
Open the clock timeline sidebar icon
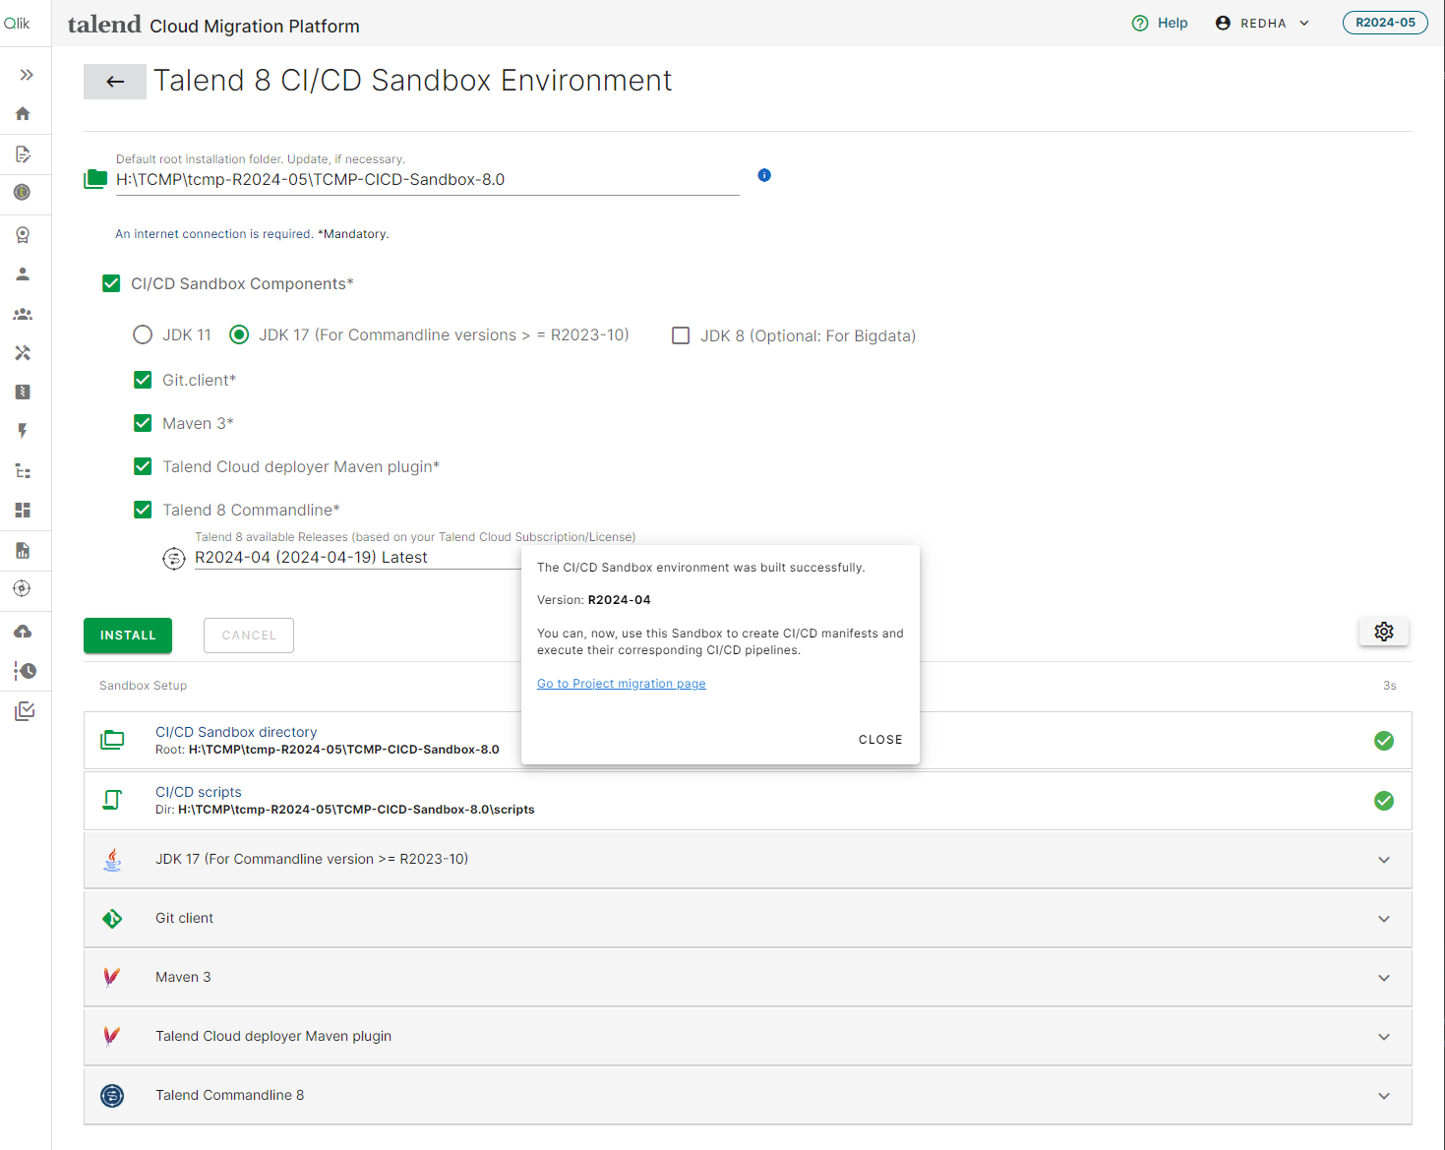[x=25, y=671]
